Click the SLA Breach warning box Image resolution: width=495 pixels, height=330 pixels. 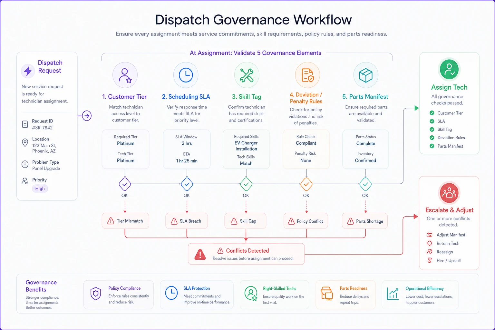tap(187, 221)
